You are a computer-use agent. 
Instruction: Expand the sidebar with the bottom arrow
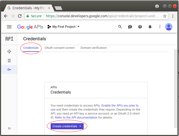[x=9, y=128]
